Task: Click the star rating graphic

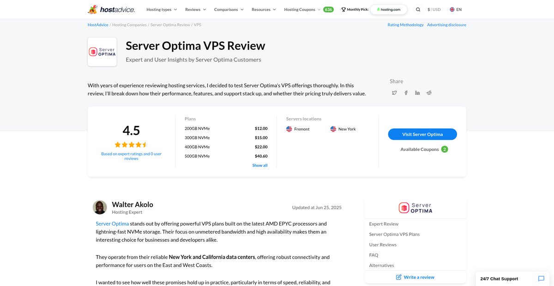Action: 131,144
